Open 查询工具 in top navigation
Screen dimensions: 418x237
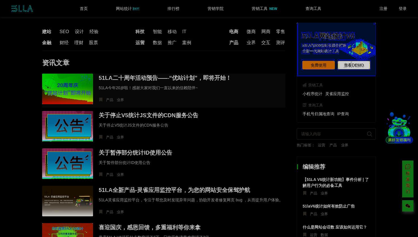(x=313, y=9)
